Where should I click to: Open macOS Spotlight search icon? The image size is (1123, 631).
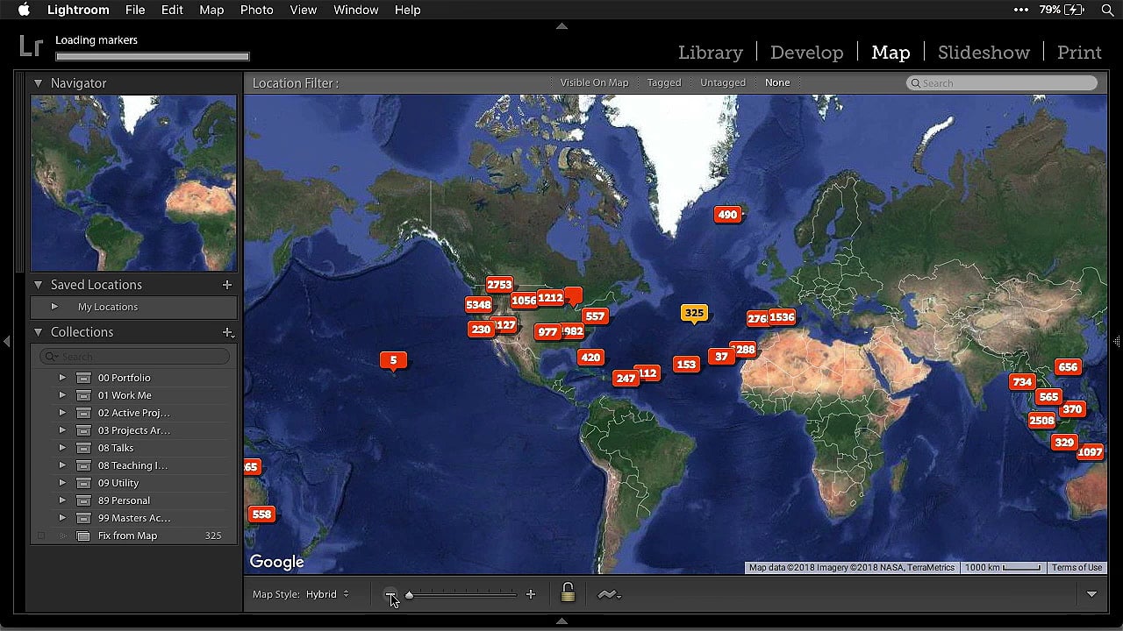1107,10
